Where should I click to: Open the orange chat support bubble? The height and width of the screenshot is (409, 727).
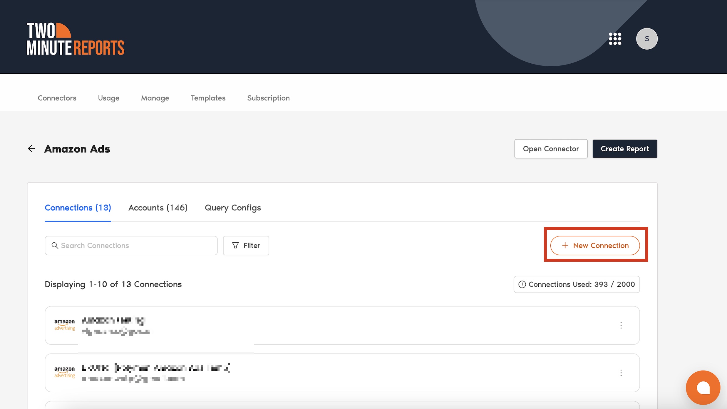(703, 388)
